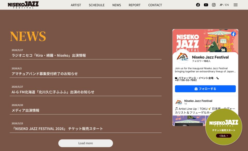The image size is (248, 151).
Task: Open the YouTube icon in the header
Action: click(x=206, y=5)
